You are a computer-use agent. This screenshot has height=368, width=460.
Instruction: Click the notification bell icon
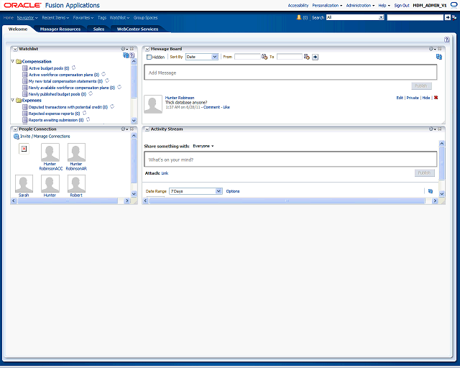[299, 17]
